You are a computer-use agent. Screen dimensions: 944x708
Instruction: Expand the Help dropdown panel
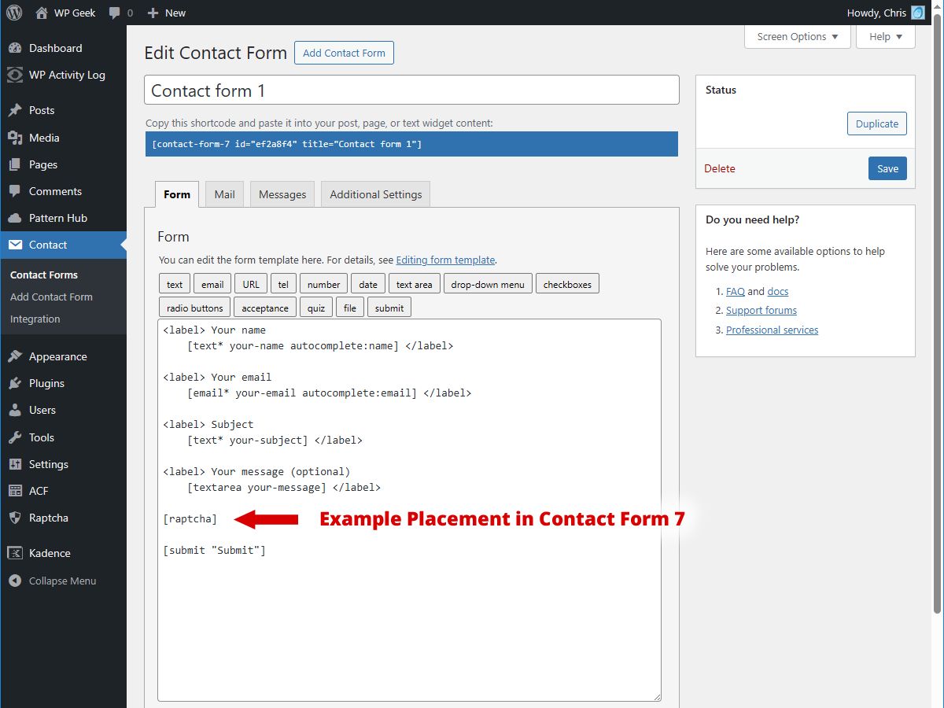886,37
